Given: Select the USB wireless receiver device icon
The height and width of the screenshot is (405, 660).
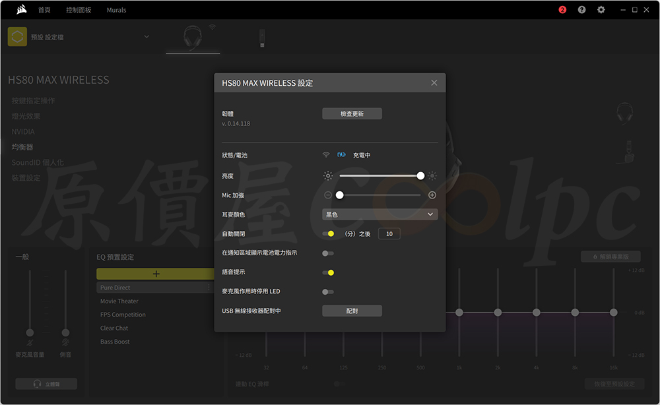Looking at the screenshot, I should click(x=263, y=38).
